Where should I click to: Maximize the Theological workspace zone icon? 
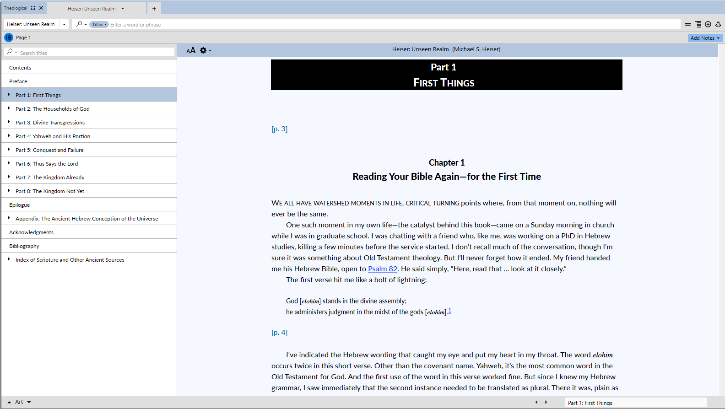tap(33, 8)
